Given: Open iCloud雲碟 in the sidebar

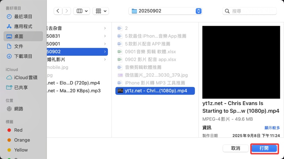Looking at the screenshot, I should coord(26,77).
